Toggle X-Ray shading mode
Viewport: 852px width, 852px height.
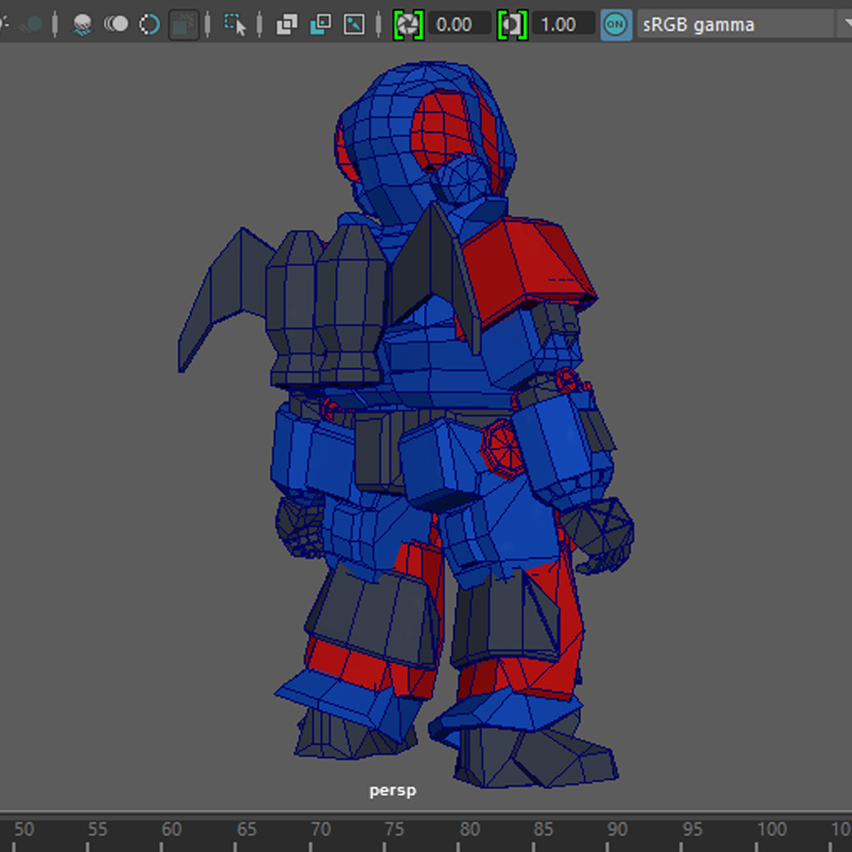click(x=287, y=24)
